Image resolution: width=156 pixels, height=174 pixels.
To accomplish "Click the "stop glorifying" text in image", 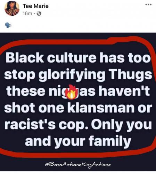I will [55, 75].
